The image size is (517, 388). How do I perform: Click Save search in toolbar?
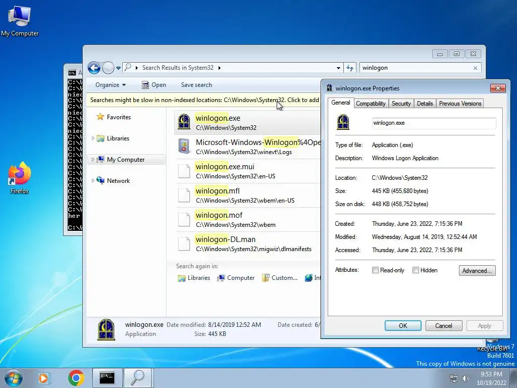click(196, 85)
